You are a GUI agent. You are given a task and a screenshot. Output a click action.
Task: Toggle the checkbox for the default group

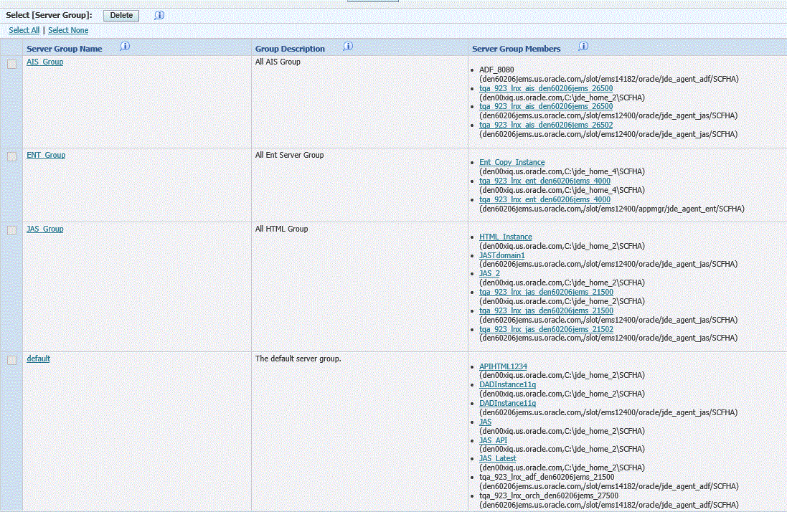click(11, 360)
